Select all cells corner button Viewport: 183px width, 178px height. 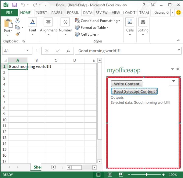point(5,61)
